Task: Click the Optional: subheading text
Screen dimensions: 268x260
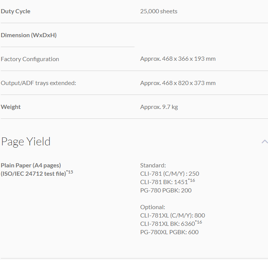Action: 152,207
